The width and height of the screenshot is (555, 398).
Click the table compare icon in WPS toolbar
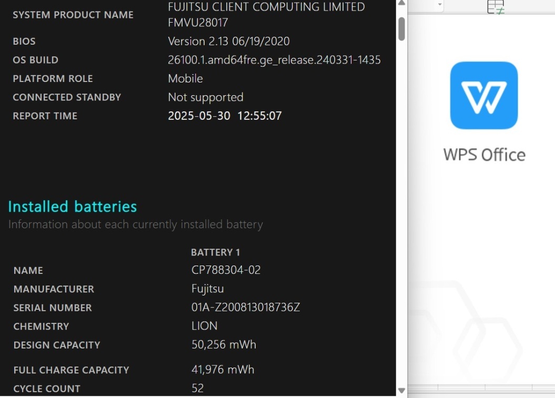(x=496, y=7)
